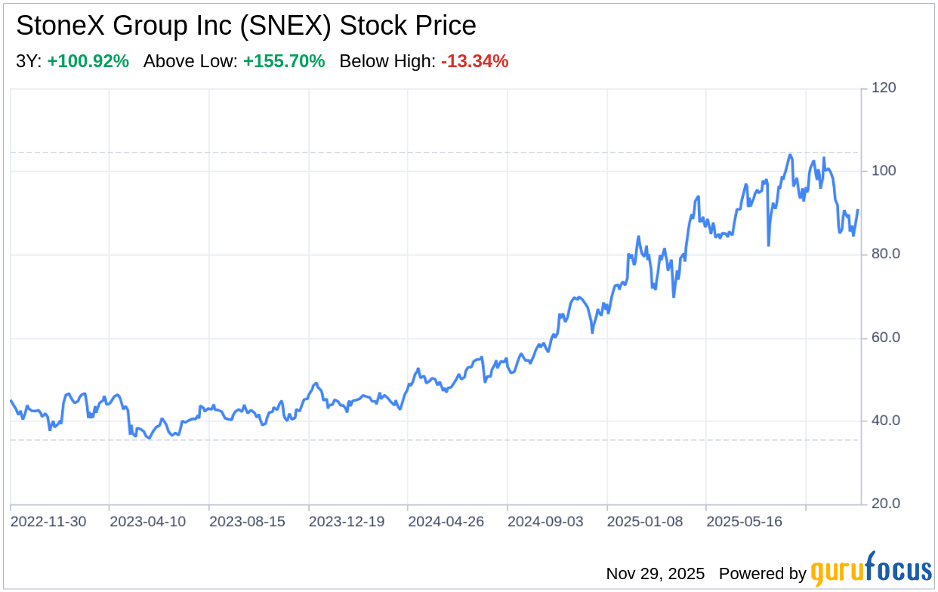Screen dimensions: 938x592
Task: Select the 2025-05-16 date tick label
Action: click(x=746, y=522)
